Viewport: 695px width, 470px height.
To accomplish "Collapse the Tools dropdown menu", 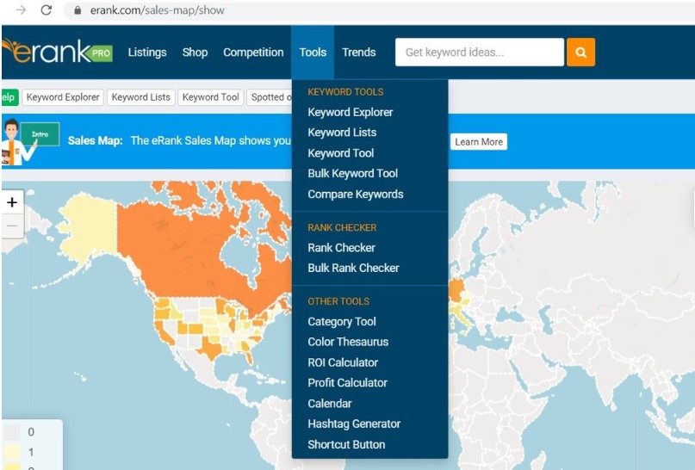I will tap(313, 53).
